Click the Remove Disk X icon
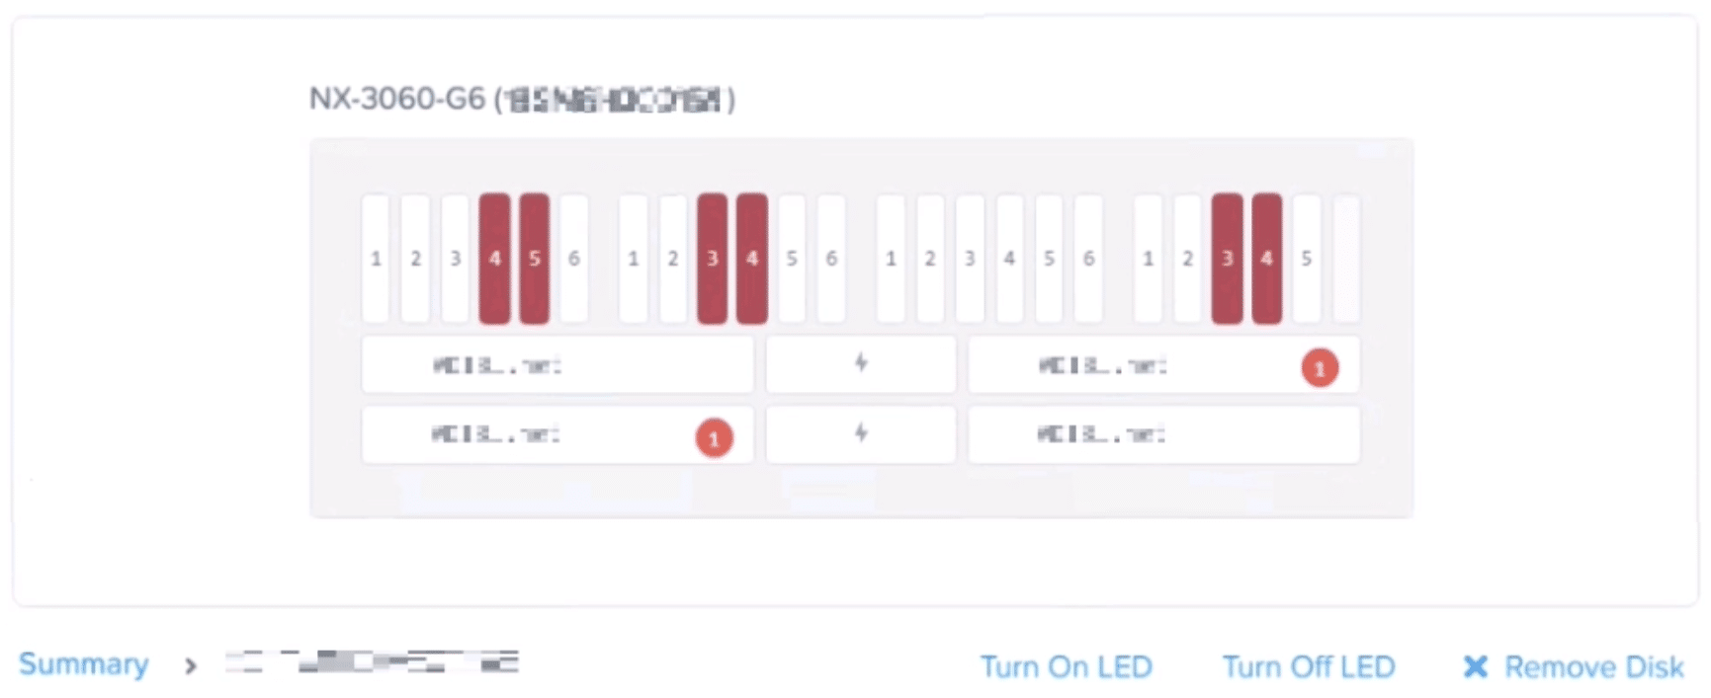 (1476, 667)
